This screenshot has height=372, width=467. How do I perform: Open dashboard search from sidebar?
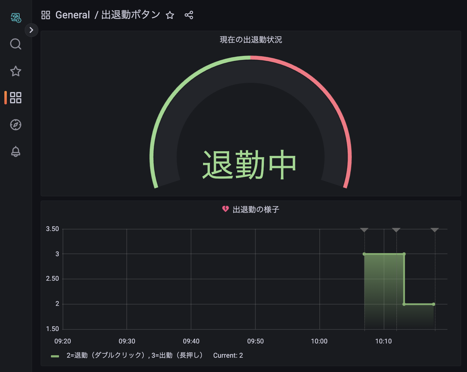16,44
